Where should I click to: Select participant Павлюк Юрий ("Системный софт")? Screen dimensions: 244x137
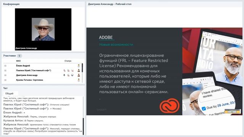click(x=34, y=70)
